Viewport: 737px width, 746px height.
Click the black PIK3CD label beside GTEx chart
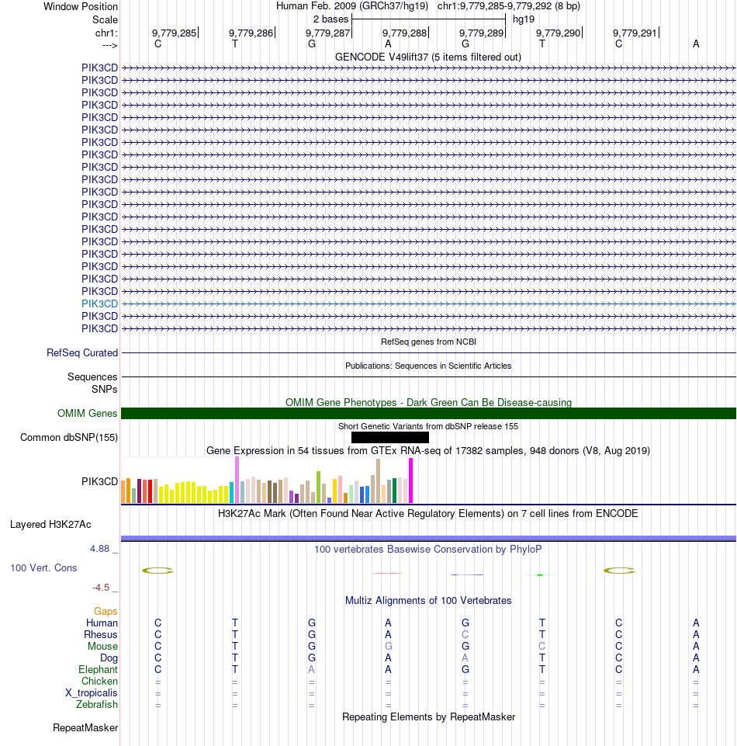click(x=99, y=481)
